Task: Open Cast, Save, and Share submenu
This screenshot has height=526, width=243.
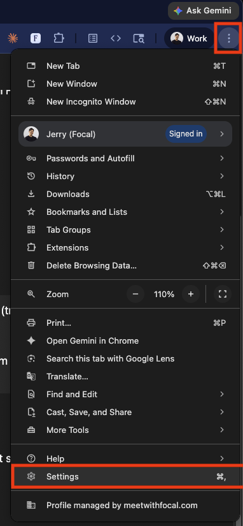Action: tap(126, 412)
